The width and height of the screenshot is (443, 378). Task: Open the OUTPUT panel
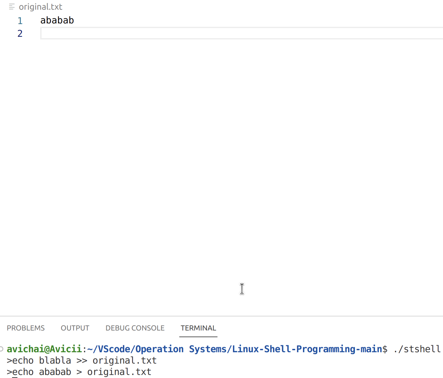click(75, 328)
